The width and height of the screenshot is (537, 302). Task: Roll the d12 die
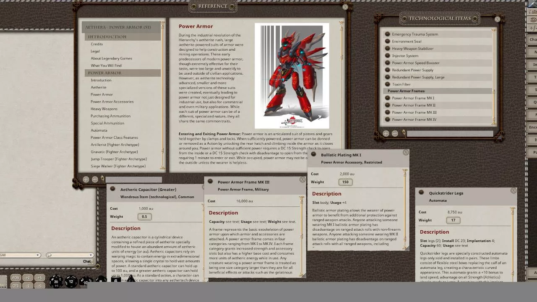pos(71,281)
